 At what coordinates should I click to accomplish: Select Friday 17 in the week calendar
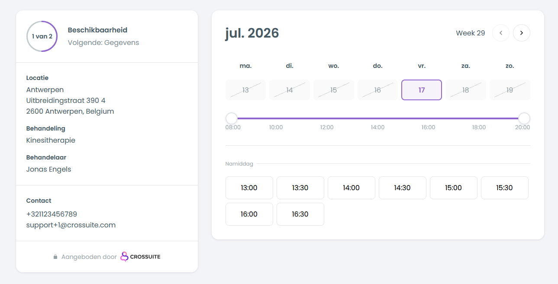pyautogui.click(x=422, y=90)
